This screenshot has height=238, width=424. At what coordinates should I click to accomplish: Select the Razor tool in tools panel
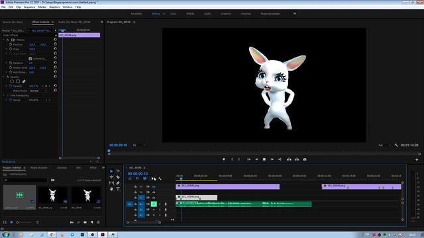click(118, 177)
